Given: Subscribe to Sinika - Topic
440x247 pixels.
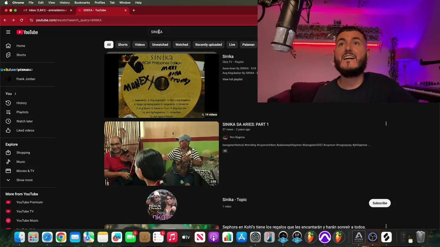Looking at the screenshot, I should (380, 203).
